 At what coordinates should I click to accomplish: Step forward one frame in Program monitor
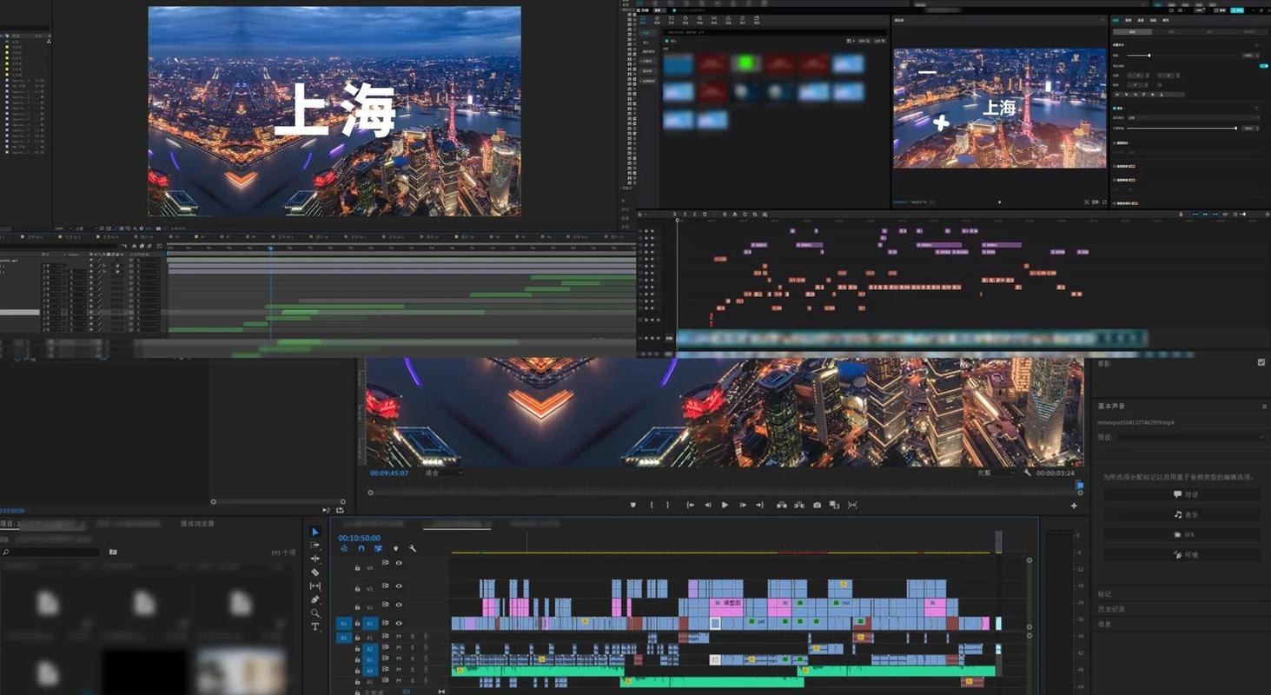[x=743, y=505]
